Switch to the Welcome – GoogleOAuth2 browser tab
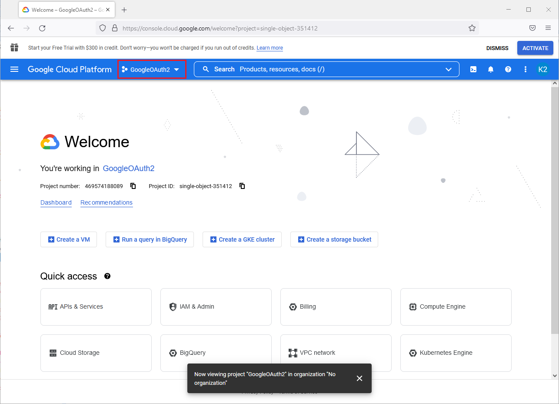 (x=67, y=10)
